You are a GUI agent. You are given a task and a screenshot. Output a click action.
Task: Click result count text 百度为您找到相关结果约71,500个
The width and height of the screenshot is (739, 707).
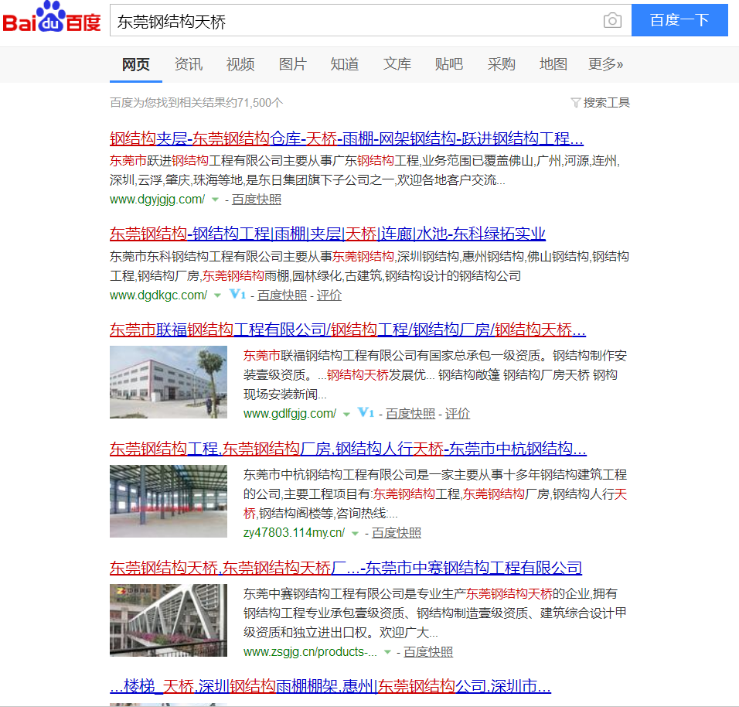coord(196,102)
